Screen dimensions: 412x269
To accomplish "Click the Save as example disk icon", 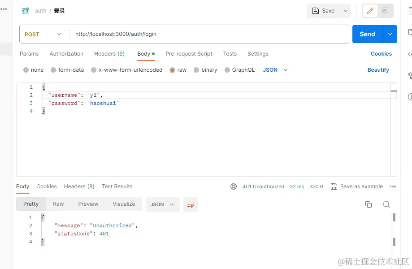I will click(x=334, y=187).
